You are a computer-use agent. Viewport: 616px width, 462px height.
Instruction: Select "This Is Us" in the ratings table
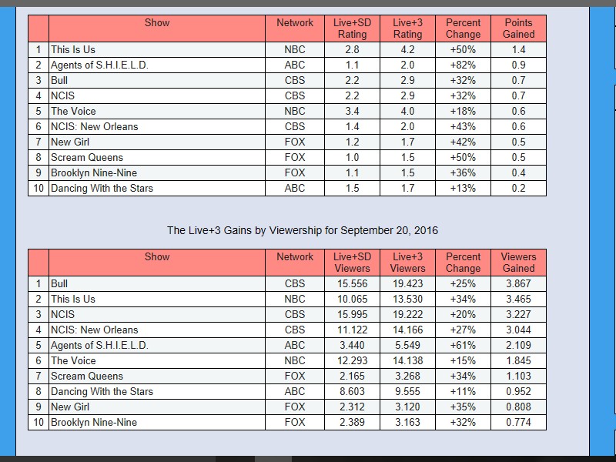(x=73, y=49)
